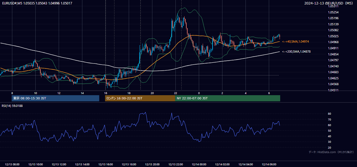This screenshot has height=167, width=357.
Task: Click price axis value 1.04854
Action: 333,54
